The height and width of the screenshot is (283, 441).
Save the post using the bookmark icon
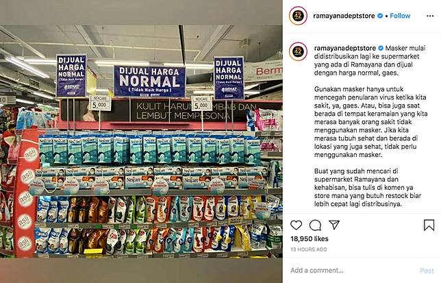pyautogui.click(x=429, y=225)
